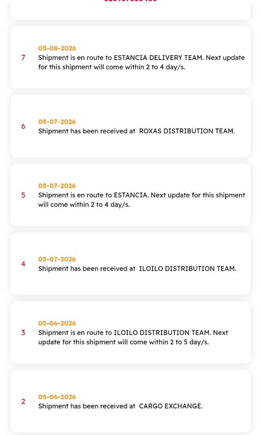Select step number 7 marker
Screen dimensions: 261x435
(x=23, y=58)
